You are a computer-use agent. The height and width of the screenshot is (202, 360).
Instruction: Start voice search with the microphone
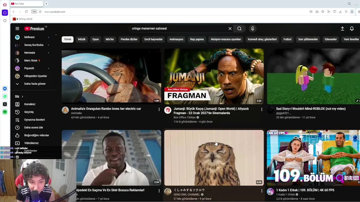tap(253, 29)
